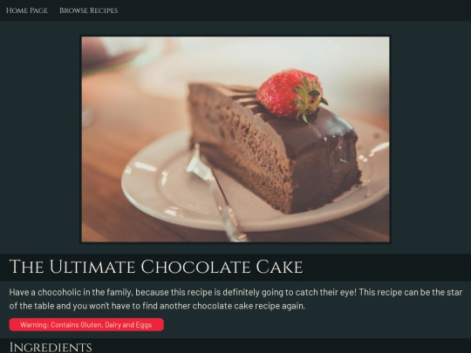Click the word Eggs in the warning badge
471x353 pixels.
pos(144,325)
